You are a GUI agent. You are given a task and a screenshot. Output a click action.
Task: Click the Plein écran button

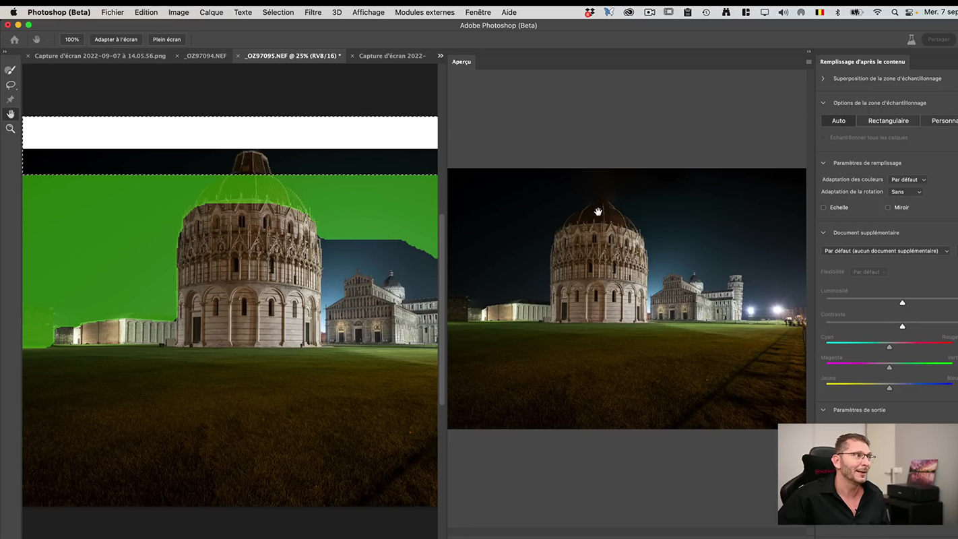166,40
